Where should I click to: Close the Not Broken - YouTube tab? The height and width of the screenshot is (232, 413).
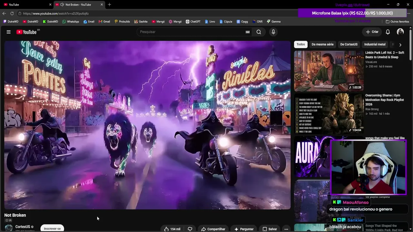point(102,5)
